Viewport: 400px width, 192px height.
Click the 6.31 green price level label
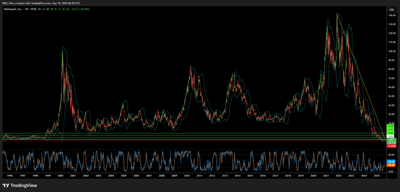(391, 130)
